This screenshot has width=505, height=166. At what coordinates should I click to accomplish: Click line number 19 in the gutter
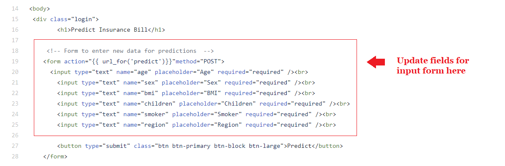click(x=15, y=61)
